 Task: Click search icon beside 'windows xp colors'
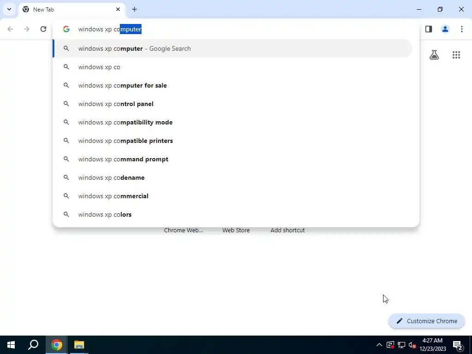click(66, 214)
